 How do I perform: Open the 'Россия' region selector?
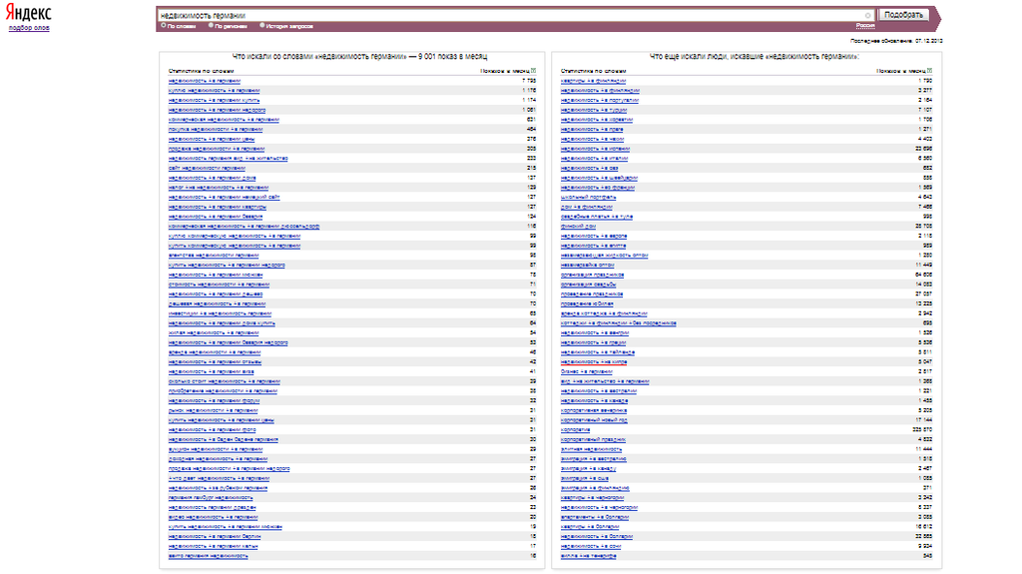(865, 25)
